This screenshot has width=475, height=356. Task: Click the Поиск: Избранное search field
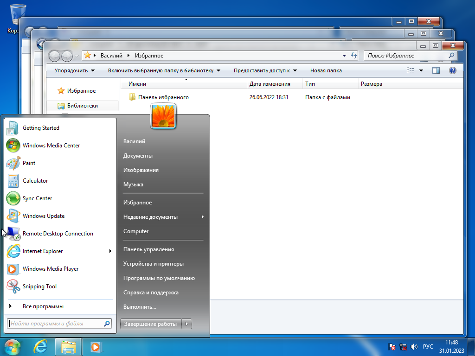tap(411, 56)
